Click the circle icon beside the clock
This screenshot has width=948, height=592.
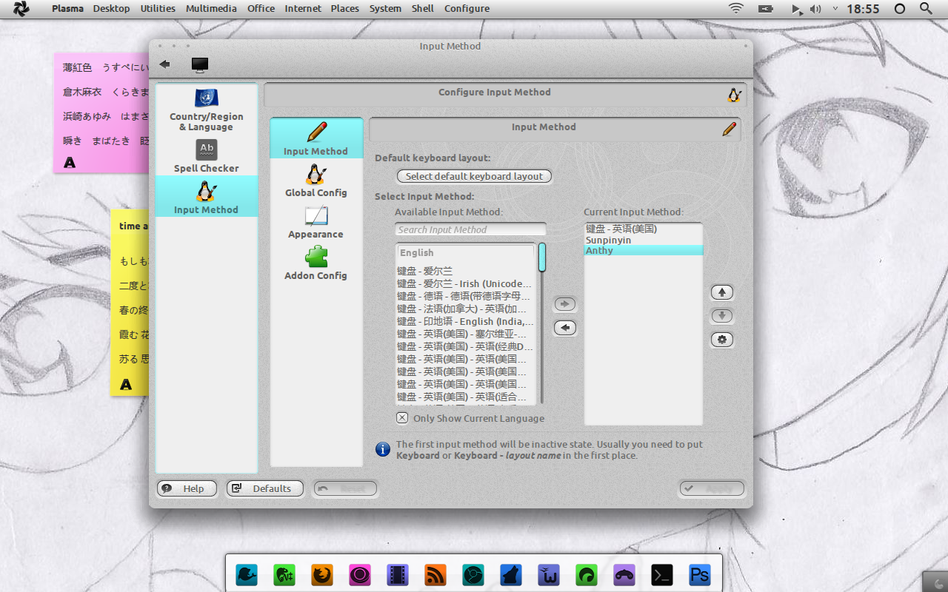900,9
